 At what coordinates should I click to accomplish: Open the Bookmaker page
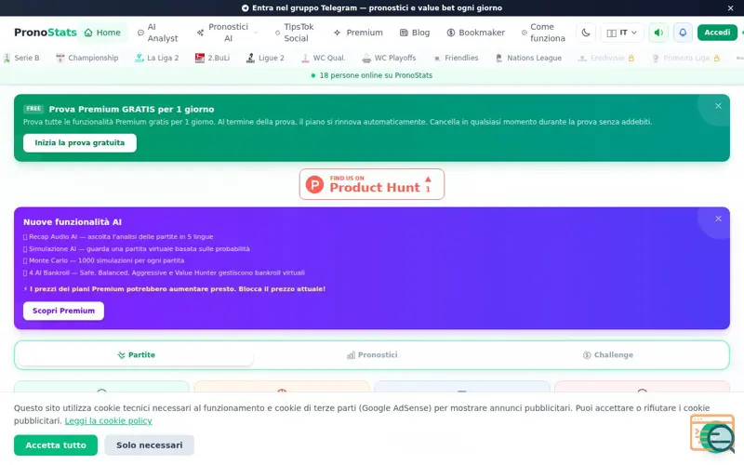[475, 33]
